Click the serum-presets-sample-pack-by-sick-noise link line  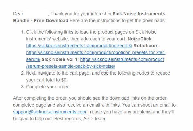point(71,66)
